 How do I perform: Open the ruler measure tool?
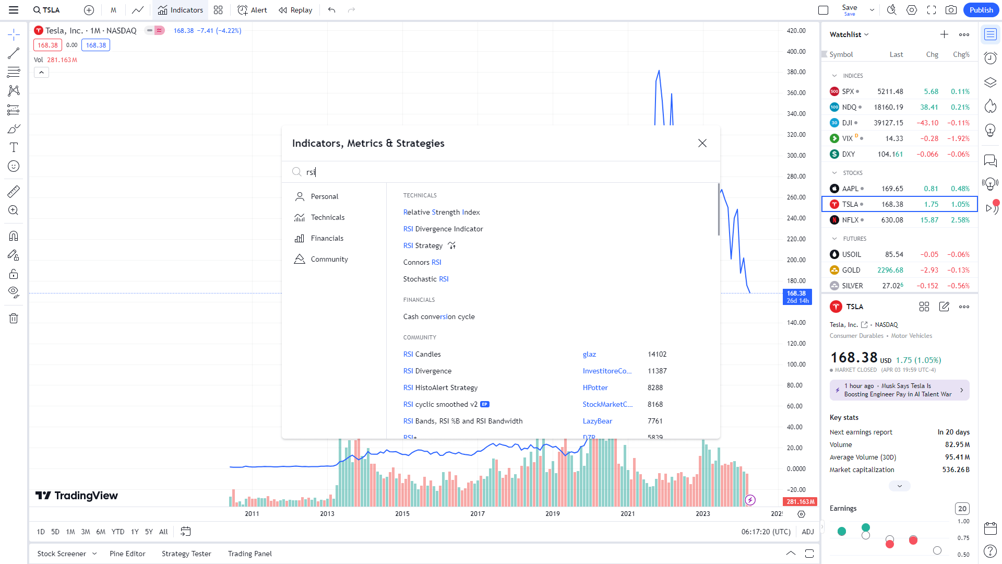(x=14, y=192)
